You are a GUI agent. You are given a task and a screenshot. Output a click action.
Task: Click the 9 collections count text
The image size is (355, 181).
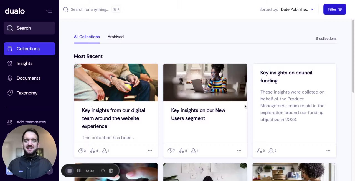(326, 38)
